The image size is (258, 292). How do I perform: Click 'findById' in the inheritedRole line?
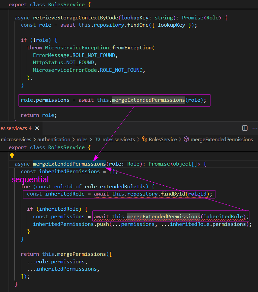coord(173,194)
